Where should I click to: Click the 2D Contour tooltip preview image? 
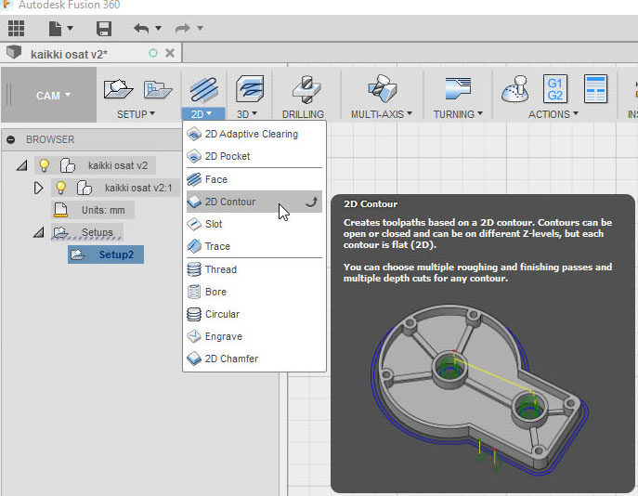(x=480, y=389)
